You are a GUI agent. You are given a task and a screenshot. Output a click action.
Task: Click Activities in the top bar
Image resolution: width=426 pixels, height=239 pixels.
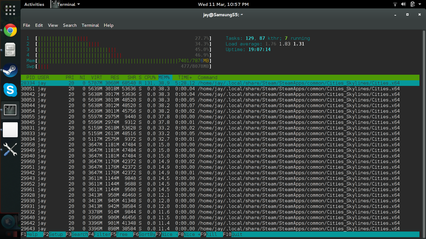tap(34, 4)
